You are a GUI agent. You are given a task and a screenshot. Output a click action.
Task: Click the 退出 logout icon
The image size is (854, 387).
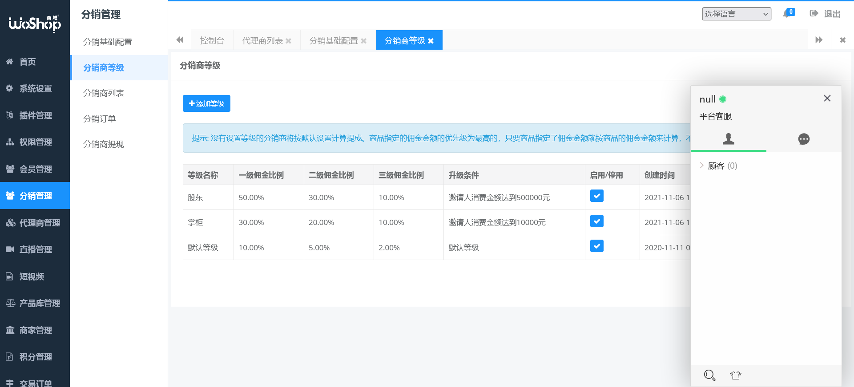[x=814, y=14]
